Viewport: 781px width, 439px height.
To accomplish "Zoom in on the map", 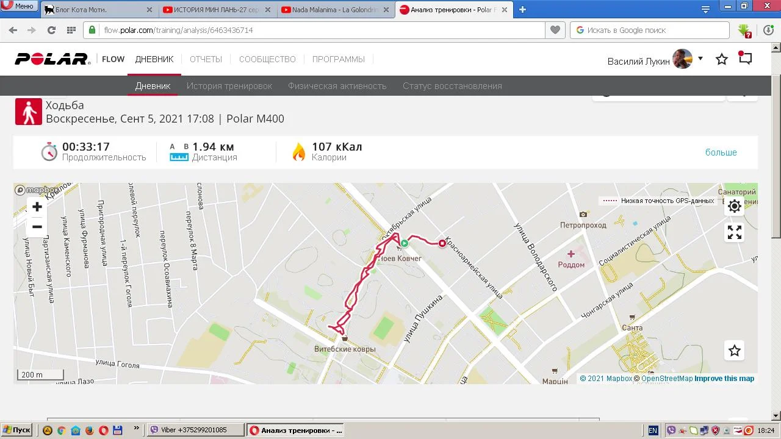I will coord(37,207).
